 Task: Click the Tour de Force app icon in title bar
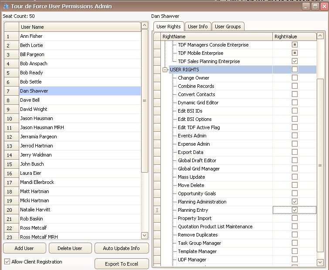click(6, 6)
